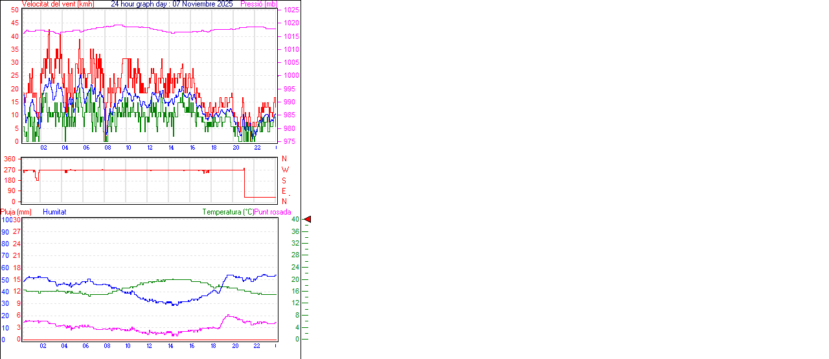Click the 180 degree wind direction tick
Screen dimensions: 829x359
click(x=10, y=180)
